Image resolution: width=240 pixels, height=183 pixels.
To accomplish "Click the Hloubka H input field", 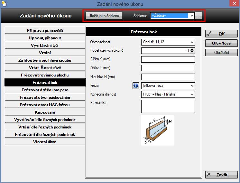I will click(168, 77).
